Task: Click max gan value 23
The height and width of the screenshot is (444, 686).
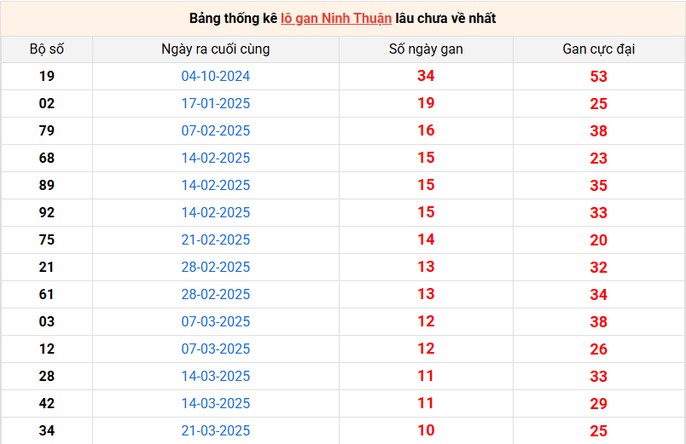Action: (598, 159)
